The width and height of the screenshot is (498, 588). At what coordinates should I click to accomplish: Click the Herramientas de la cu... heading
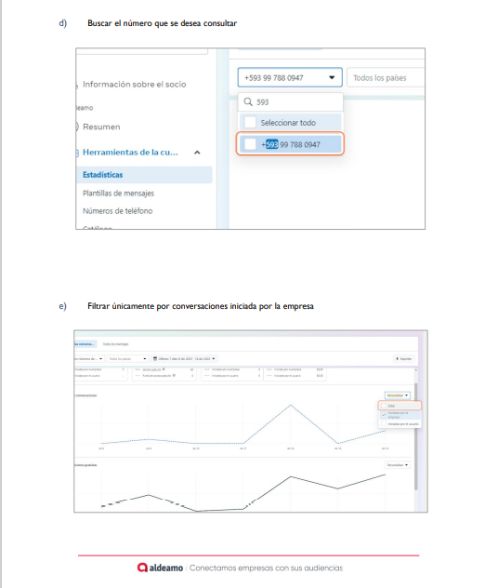point(130,153)
